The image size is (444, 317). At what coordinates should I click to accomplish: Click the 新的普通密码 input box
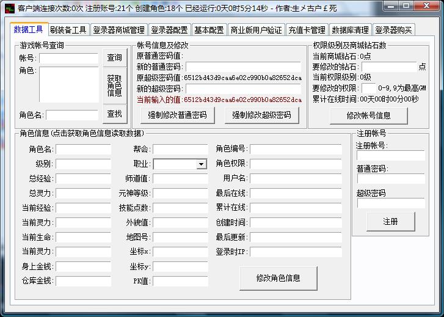243,67
